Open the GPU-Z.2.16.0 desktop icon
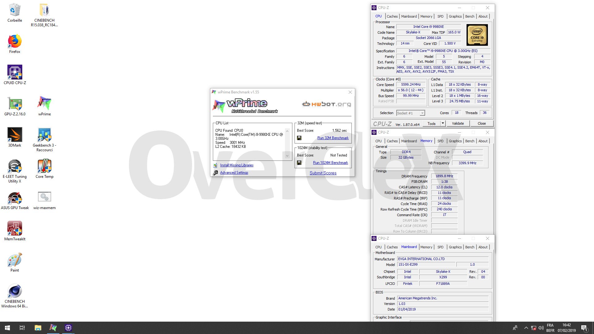The height and width of the screenshot is (334, 594). click(15, 106)
